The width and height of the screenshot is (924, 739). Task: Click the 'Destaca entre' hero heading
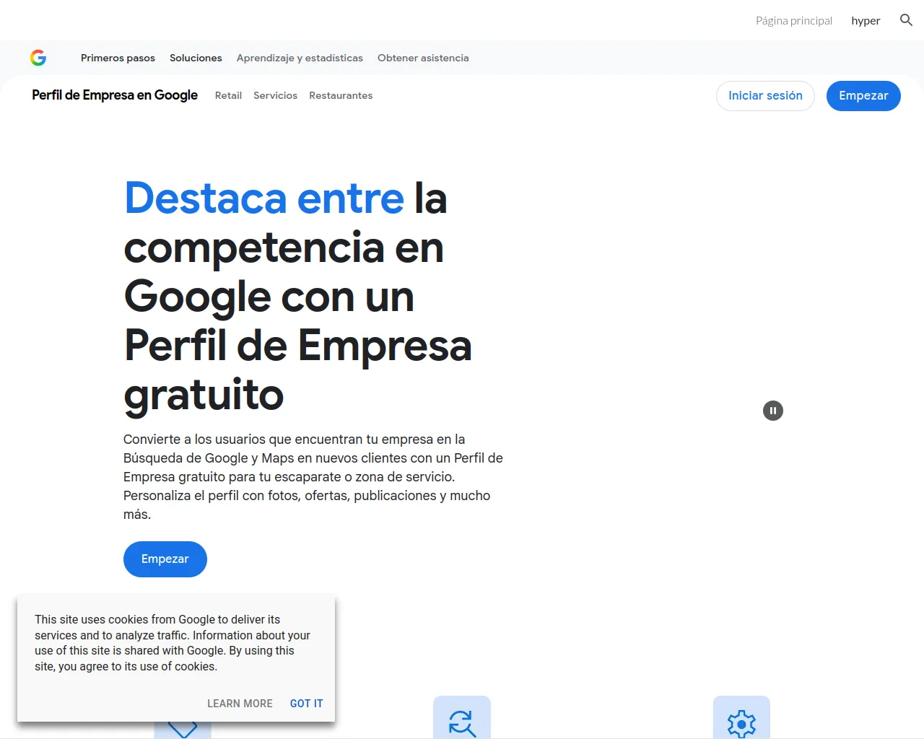pyautogui.click(x=297, y=296)
